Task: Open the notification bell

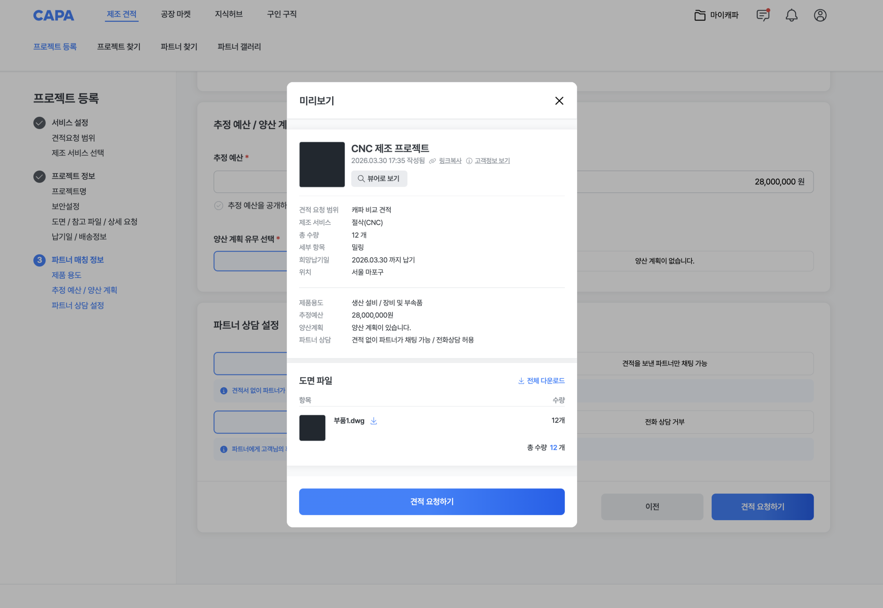Action: [792, 15]
